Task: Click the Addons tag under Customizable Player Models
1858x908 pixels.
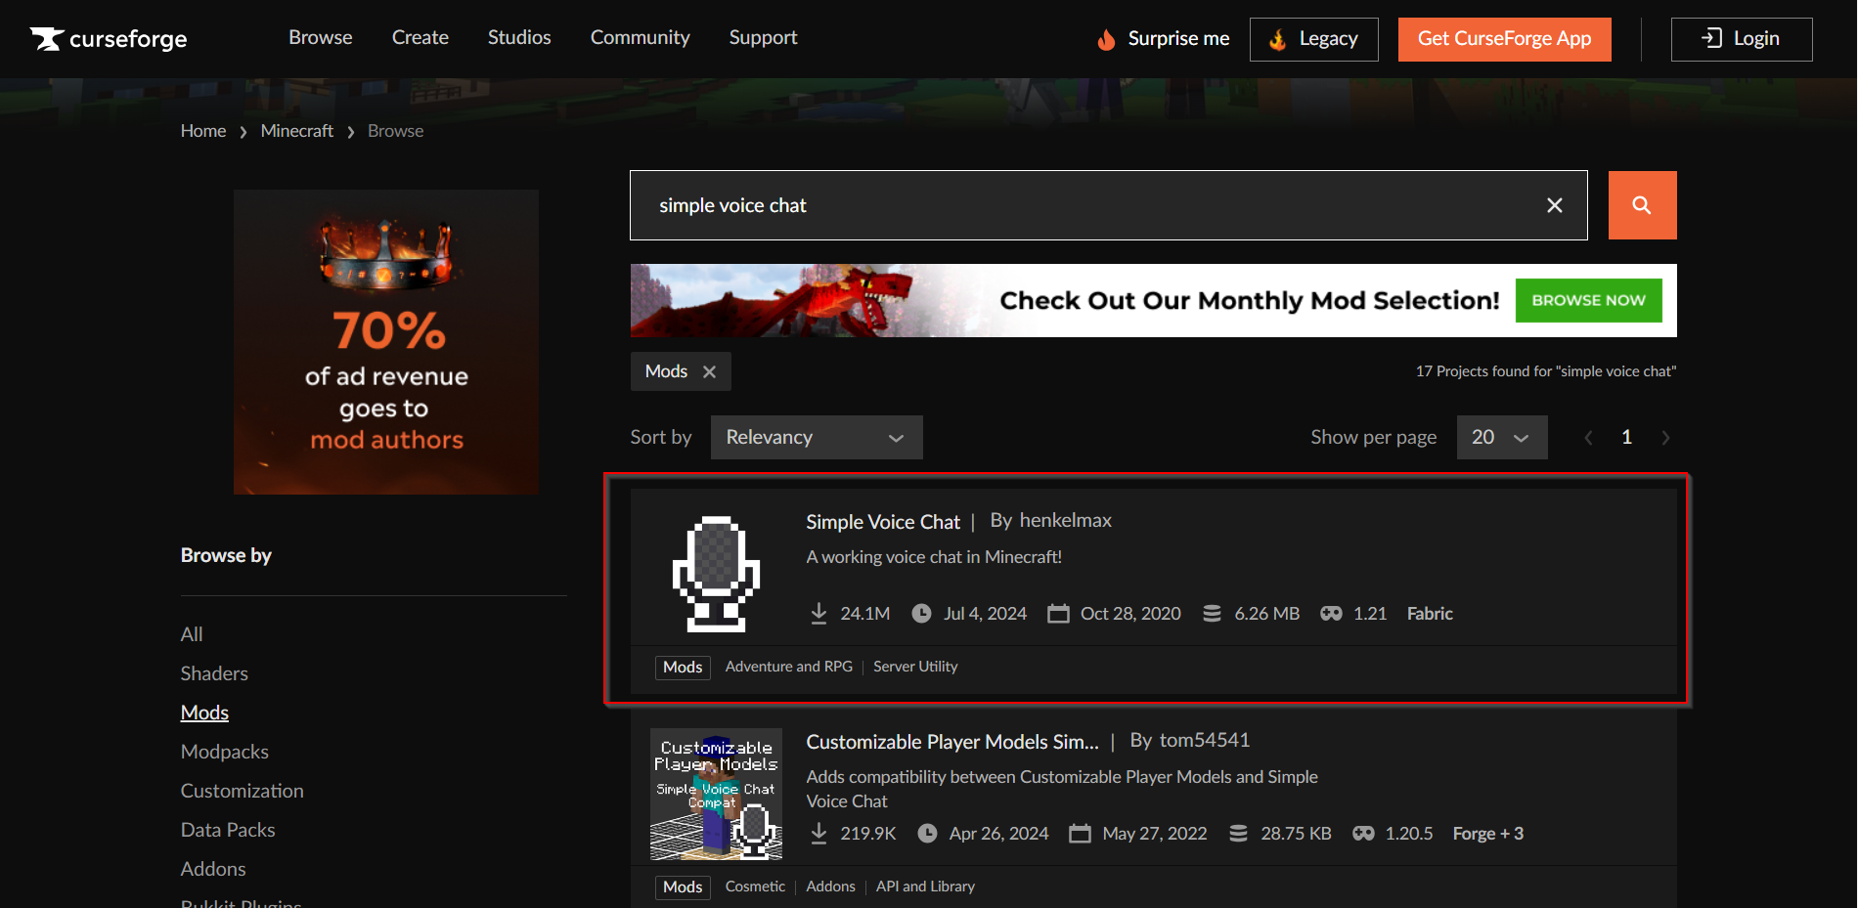Action: click(830, 886)
